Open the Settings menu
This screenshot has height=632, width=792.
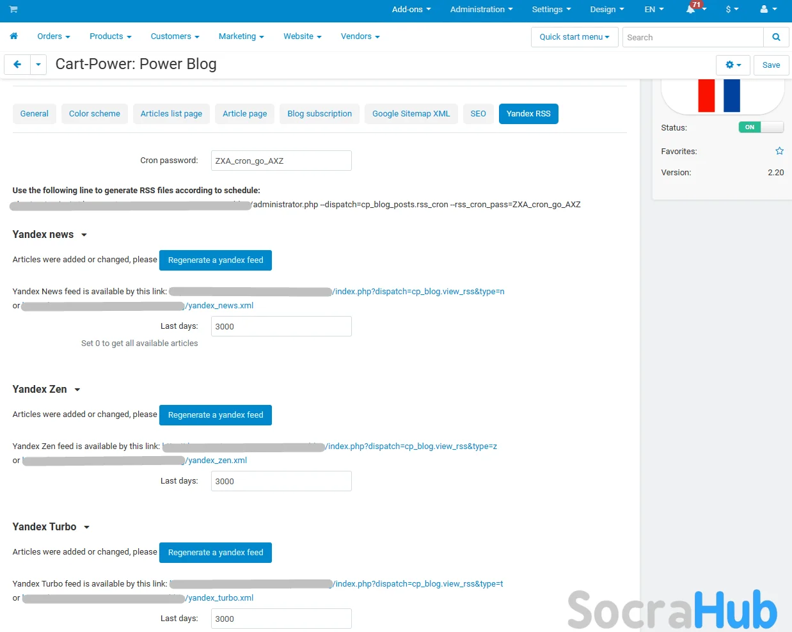tap(551, 10)
